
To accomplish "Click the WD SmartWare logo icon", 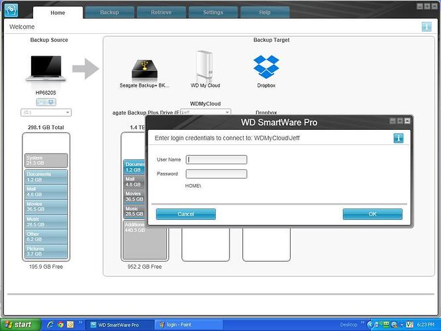I will 11,10.
